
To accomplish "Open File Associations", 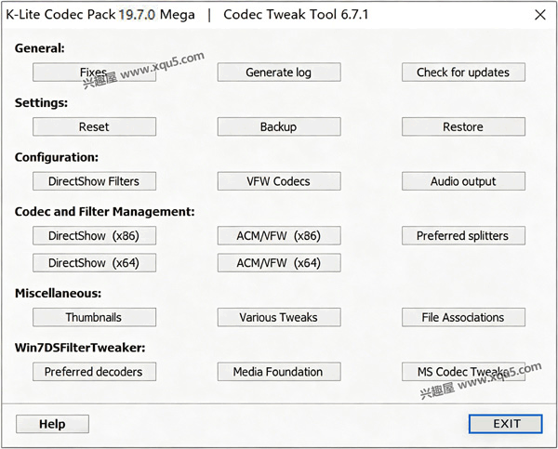I will click(x=463, y=317).
